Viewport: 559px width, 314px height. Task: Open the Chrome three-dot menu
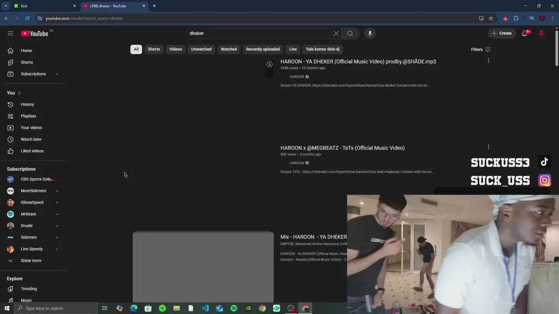click(x=553, y=18)
